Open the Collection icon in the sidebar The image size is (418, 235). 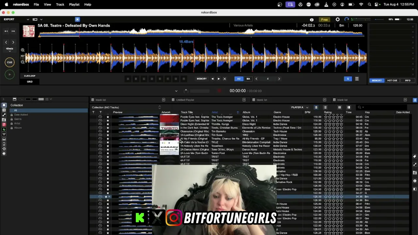click(x=4, y=105)
